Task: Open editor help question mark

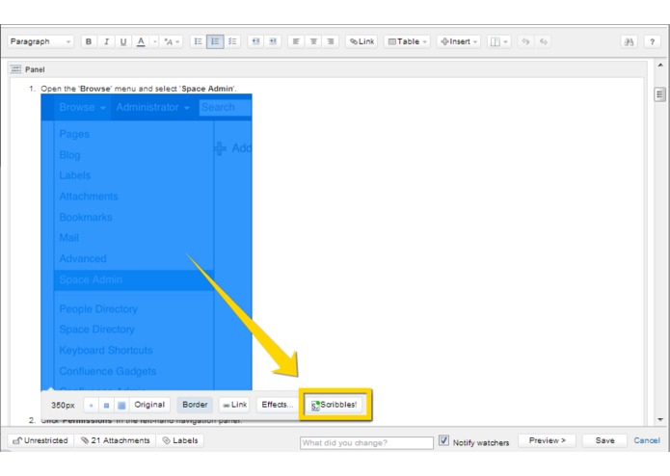Action: [x=652, y=41]
